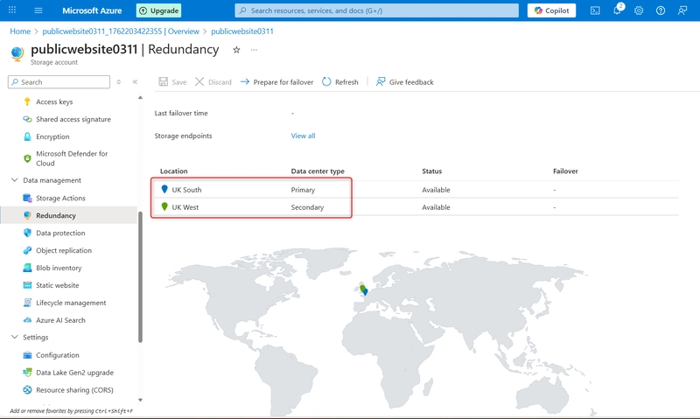Select the UK South location row
Screen dimensions: 700x419
click(x=186, y=190)
